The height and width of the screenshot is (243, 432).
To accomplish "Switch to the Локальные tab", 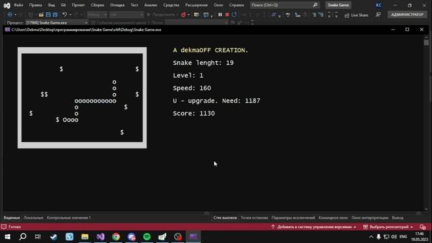I will click(x=33, y=217).
